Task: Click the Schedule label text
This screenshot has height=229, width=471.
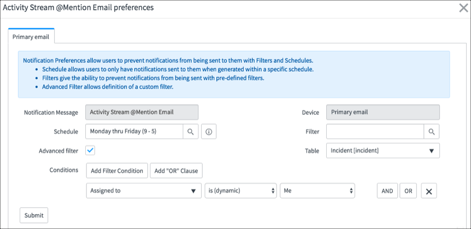Action: pos(66,132)
